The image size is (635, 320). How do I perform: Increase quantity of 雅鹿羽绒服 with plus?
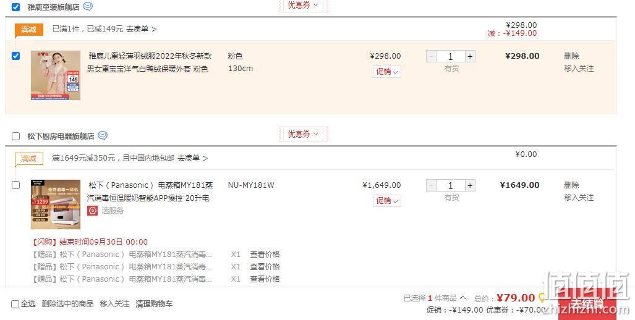coord(470,57)
